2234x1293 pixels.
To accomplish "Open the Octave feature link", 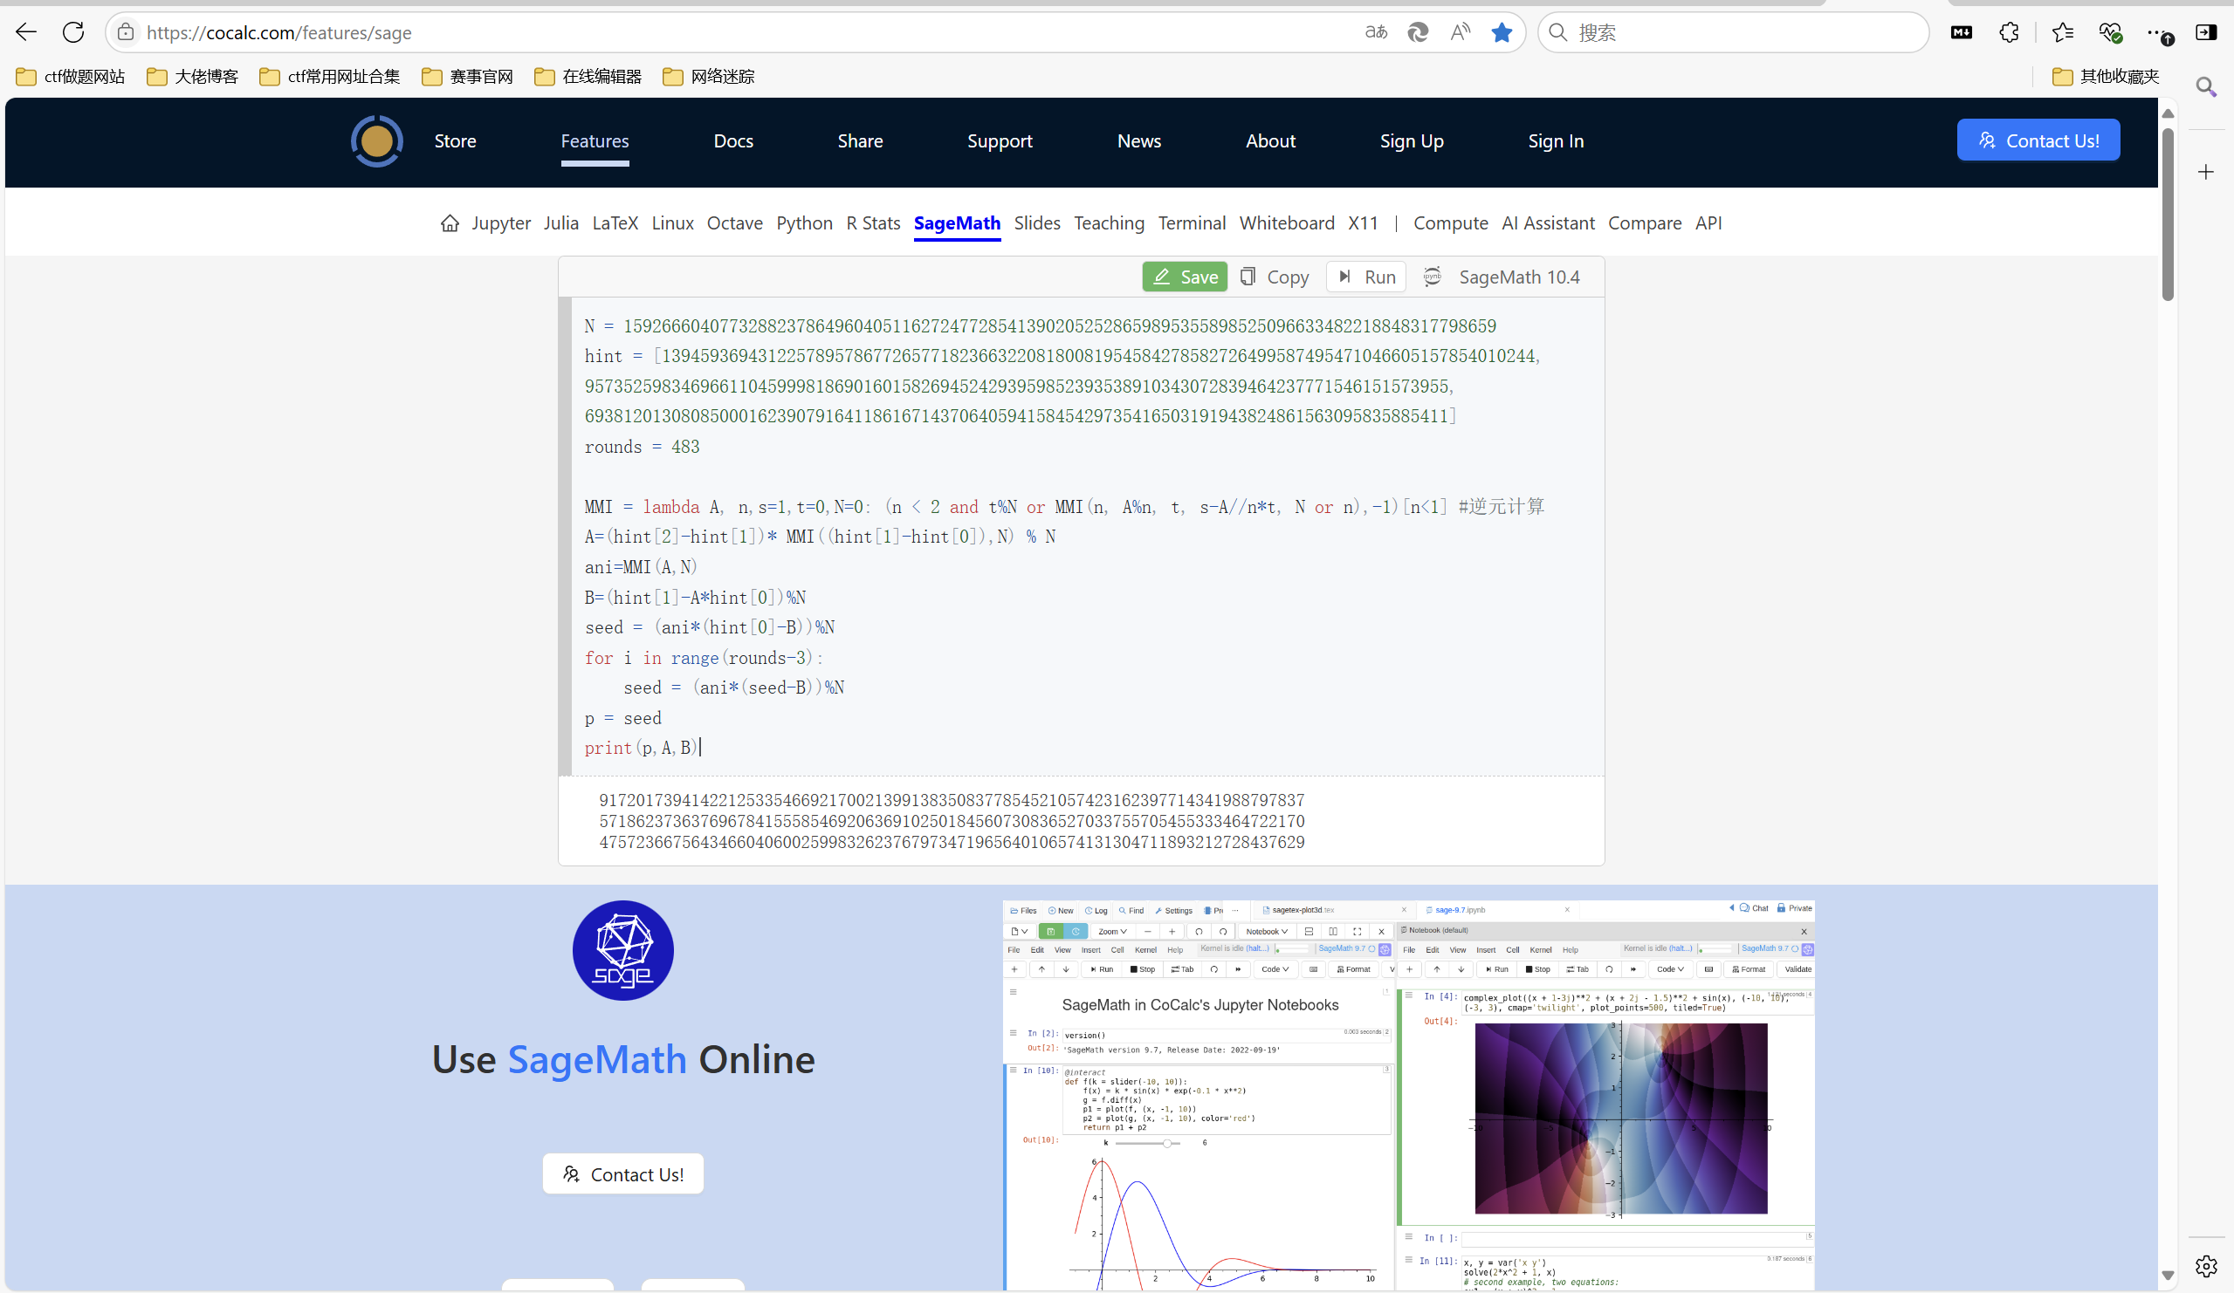I will click(734, 223).
